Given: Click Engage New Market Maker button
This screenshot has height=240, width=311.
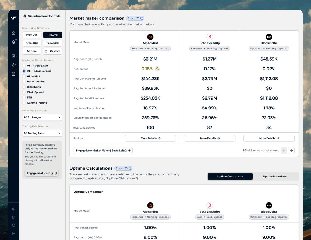Looking at the screenshot, I should [x=103, y=151].
